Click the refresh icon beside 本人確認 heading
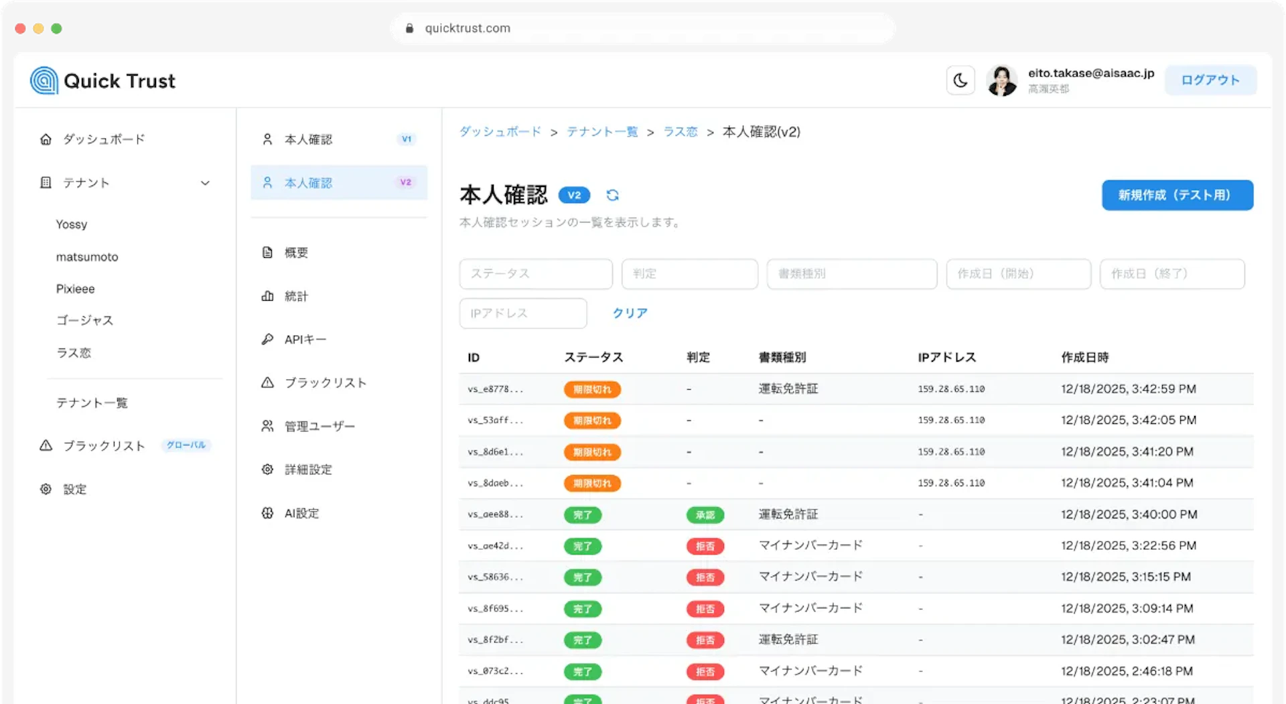Image resolution: width=1286 pixels, height=704 pixels. [x=612, y=195]
